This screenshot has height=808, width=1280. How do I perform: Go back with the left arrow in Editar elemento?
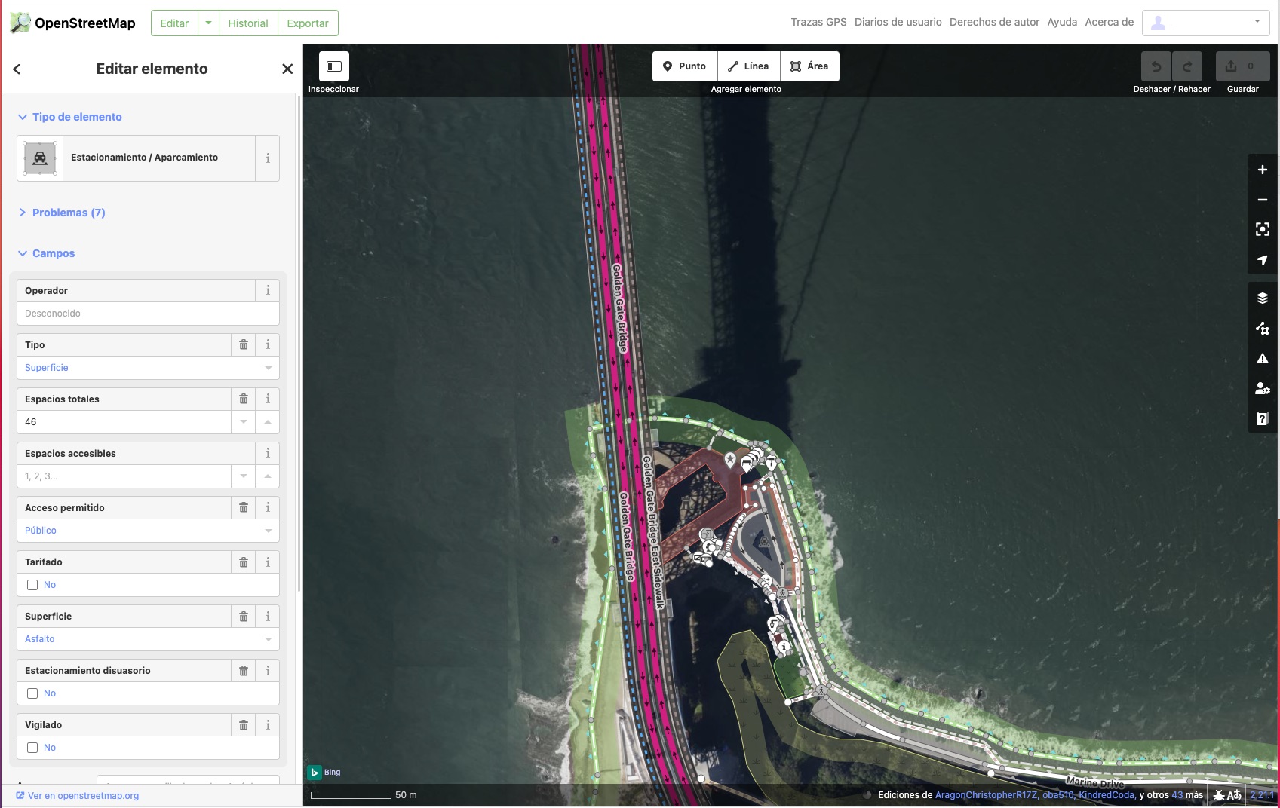pyautogui.click(x=17, y=69)
